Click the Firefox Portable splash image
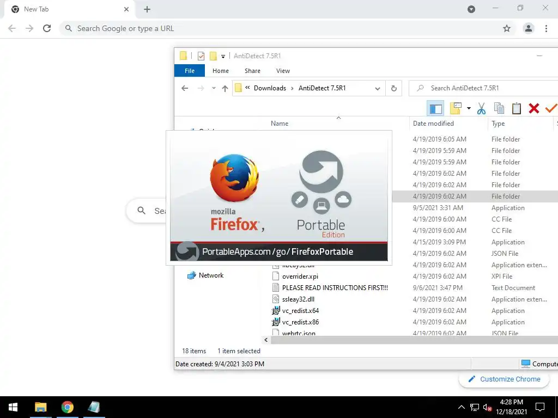558x418 pixels. click(279, 198)
